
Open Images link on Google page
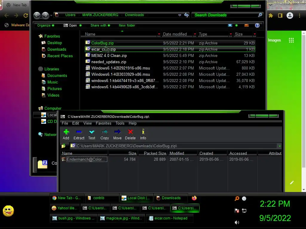click(274, 40)
